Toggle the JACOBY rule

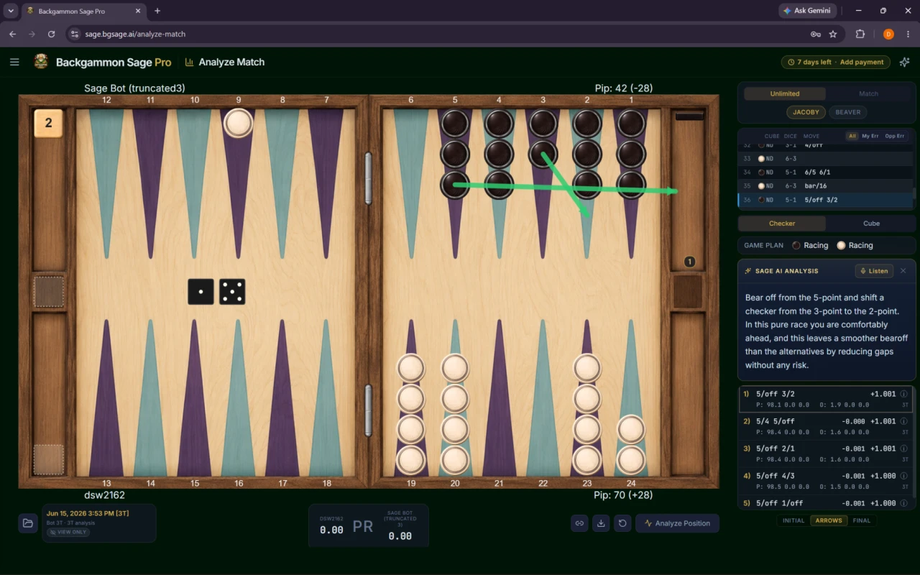tap(806, 112)
